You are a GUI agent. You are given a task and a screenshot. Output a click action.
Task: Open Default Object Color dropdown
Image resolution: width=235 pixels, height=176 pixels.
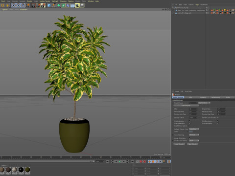[x=194, y=129]
